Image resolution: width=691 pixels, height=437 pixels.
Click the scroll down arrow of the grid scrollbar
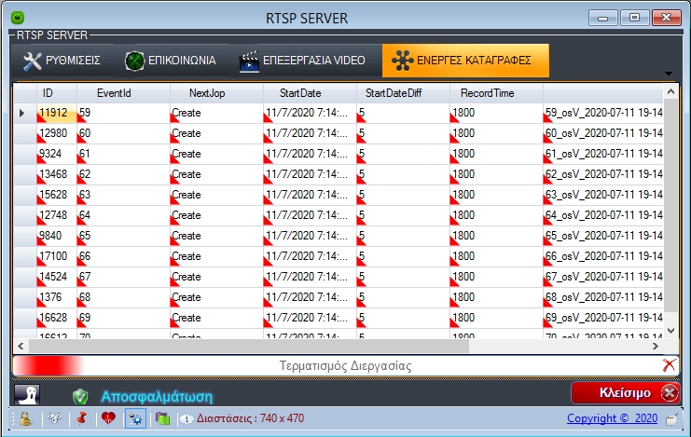(670, 331)
